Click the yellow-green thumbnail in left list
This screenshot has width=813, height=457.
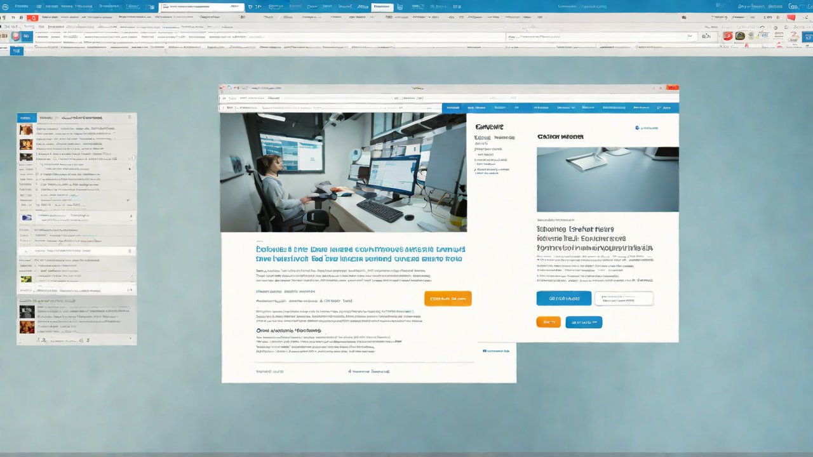[26, 279]
